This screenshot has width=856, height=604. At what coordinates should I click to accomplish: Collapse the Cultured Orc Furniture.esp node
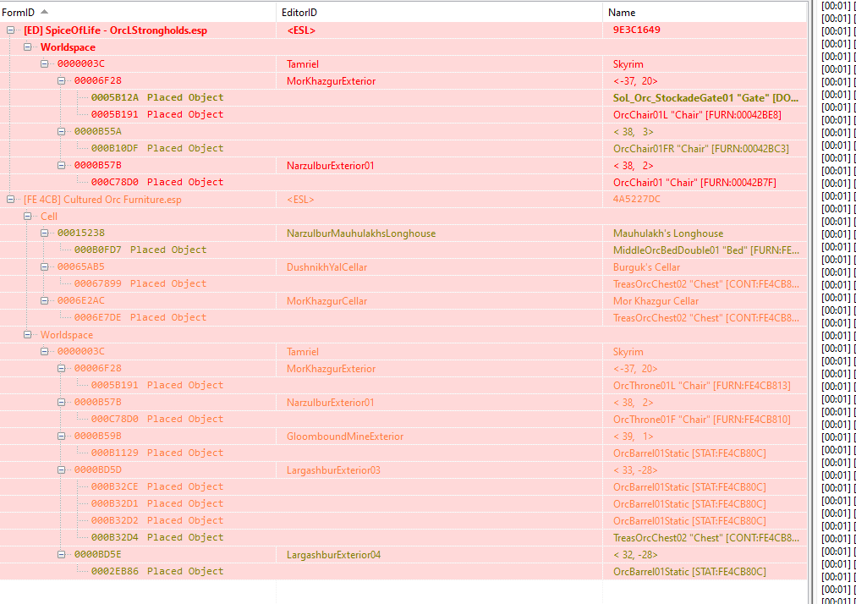tap(10, 200)
